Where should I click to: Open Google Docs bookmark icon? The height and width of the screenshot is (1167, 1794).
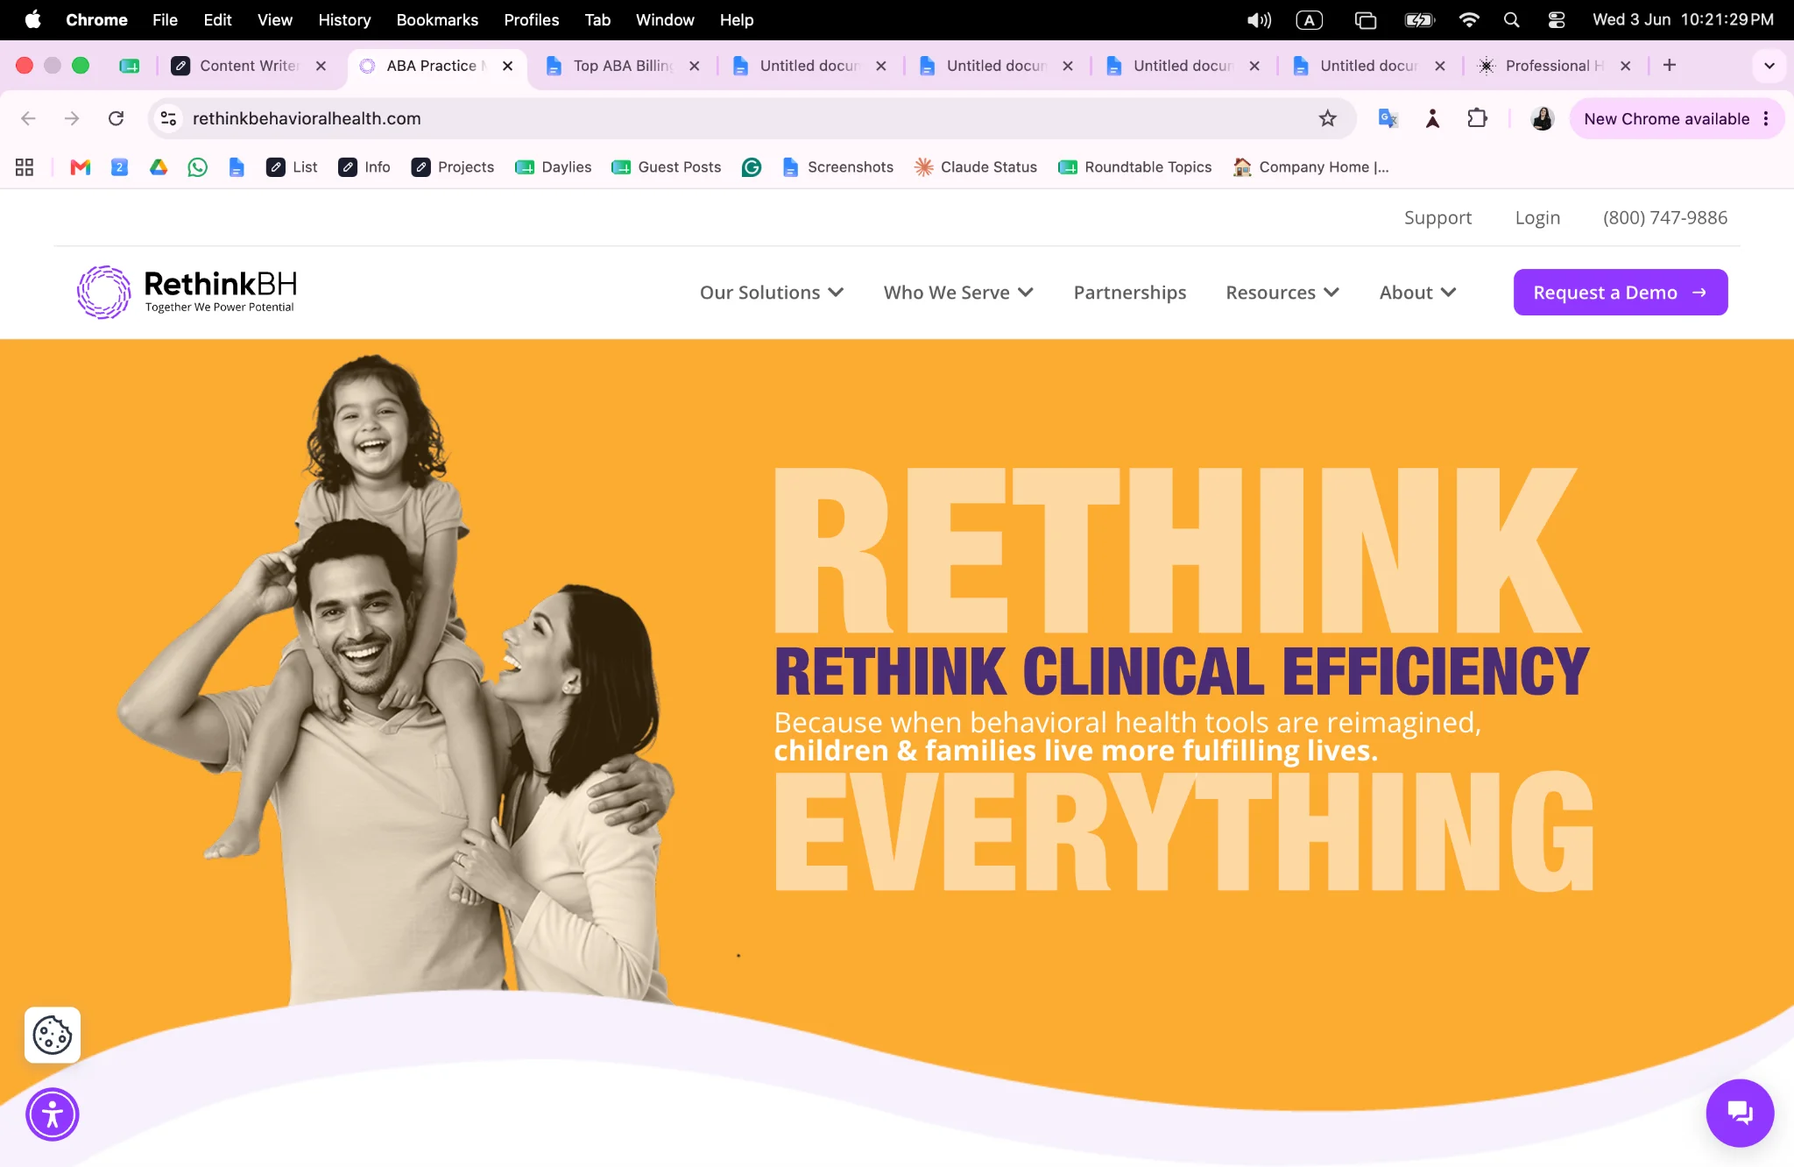pos(237,167)
